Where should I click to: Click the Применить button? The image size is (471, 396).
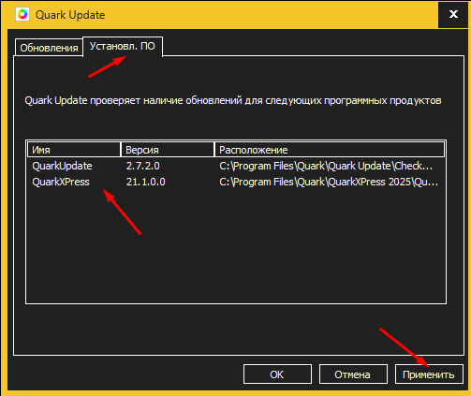click(x=429, y=374)
